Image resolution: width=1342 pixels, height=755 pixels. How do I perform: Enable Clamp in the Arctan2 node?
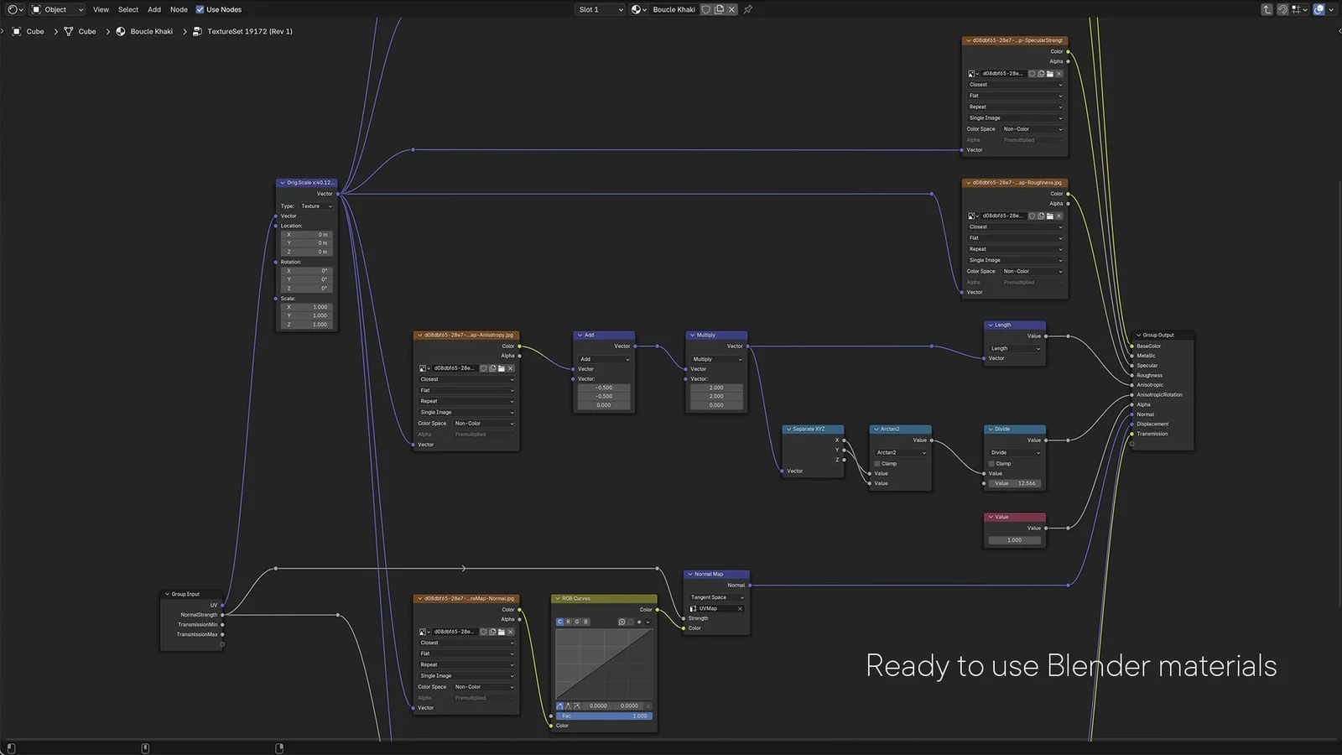pos(876,463)
